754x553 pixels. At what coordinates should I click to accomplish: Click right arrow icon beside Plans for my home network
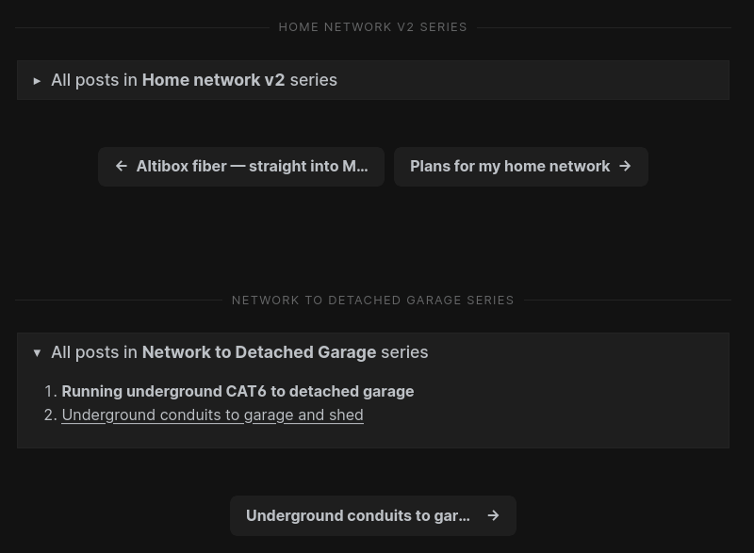coord(625,166)
